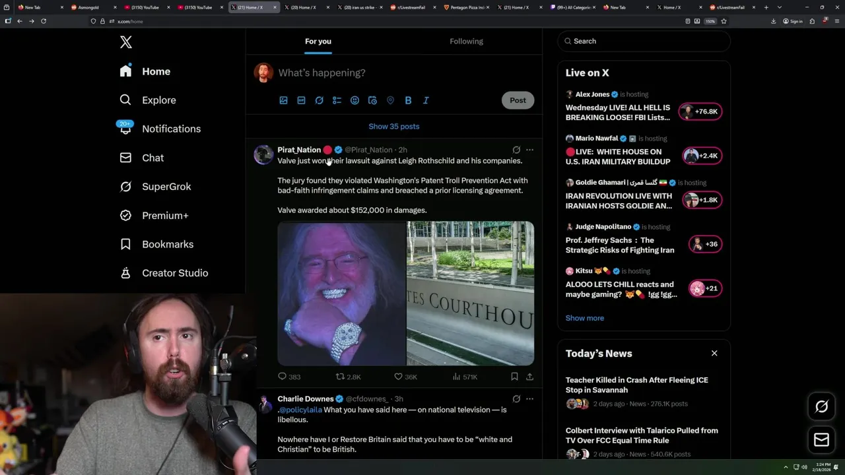
Task: Open Bookmarks in the sidebar
Action: pos(156,244)
